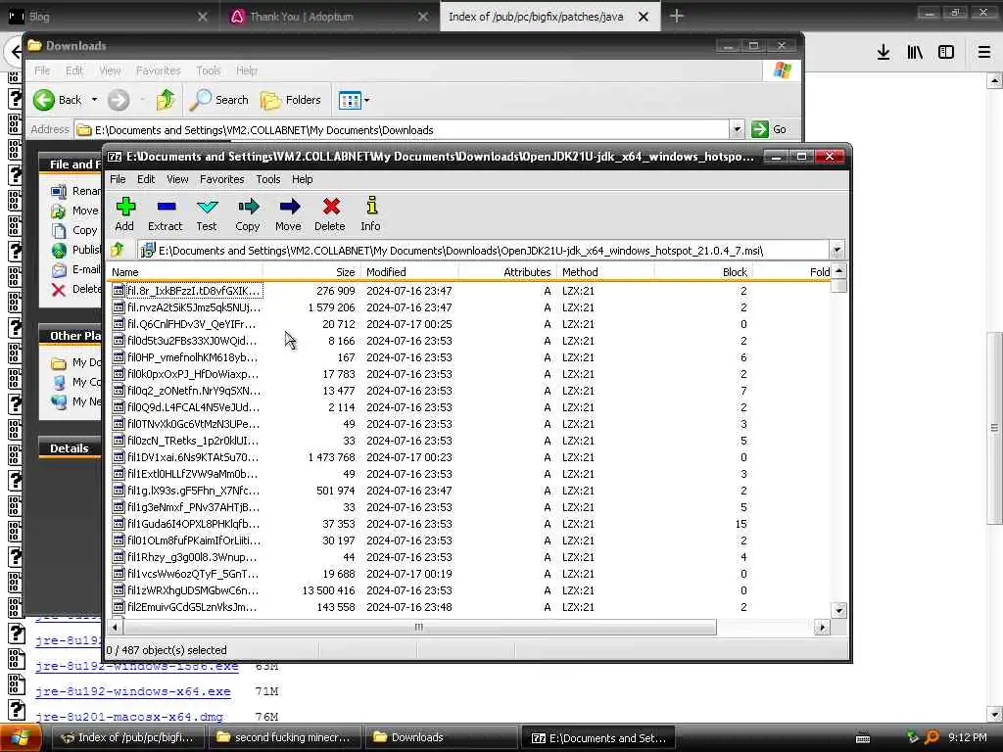Toggle Firefox sidebar icon
The image size is (1003, 752).
pos(946,53)
